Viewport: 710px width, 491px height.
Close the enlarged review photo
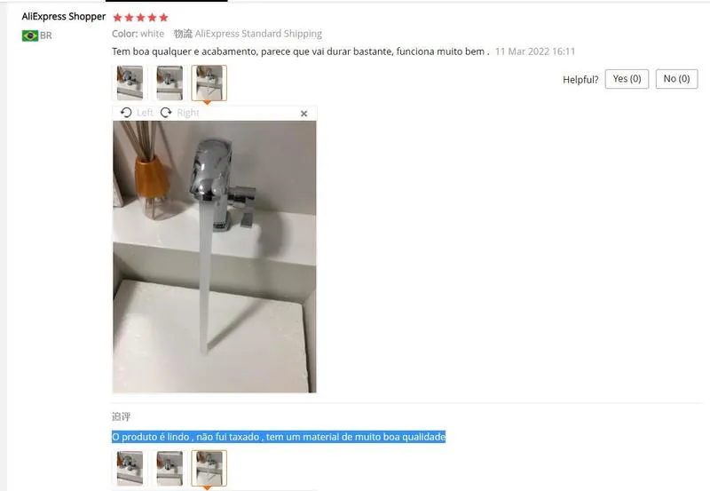304,114
